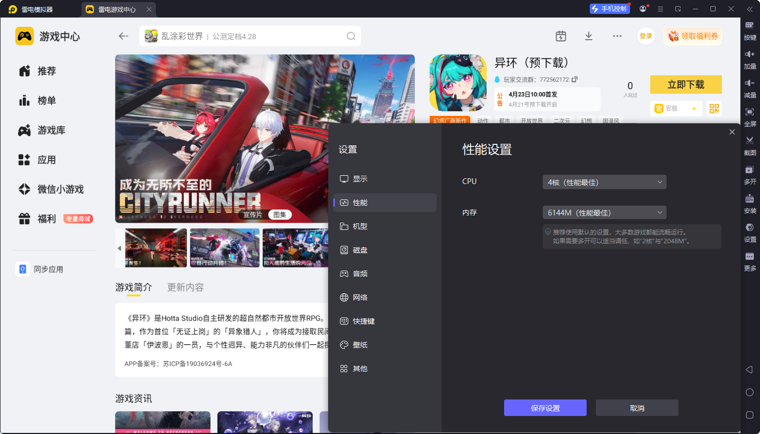Open the three-dot more options menu
Screen dimensions: 760x434
pyautogui.click(x=617, y=36)
